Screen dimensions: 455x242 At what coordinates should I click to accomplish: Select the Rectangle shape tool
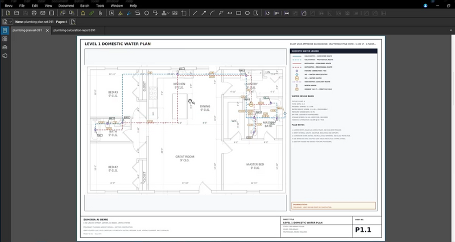click(238, 13)
